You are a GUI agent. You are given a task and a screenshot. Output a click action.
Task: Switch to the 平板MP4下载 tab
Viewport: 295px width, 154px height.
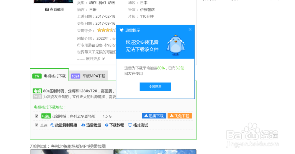88,76
